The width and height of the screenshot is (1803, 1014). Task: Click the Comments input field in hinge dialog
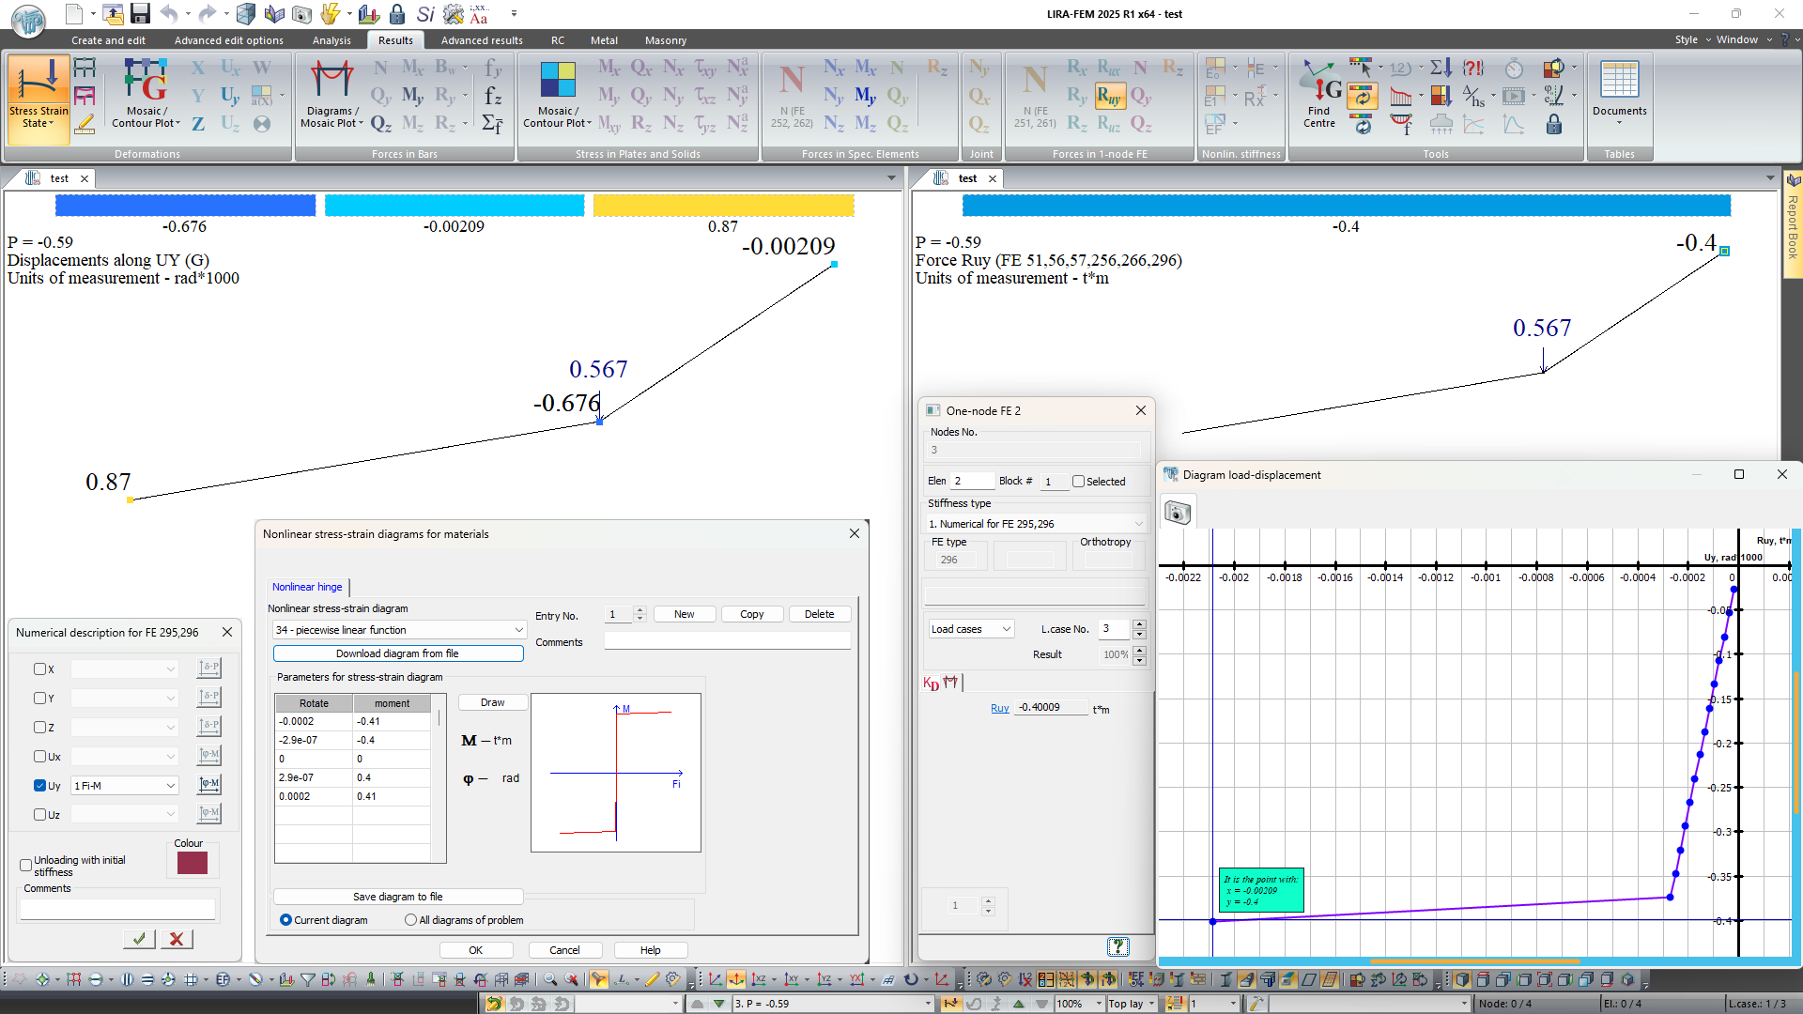(727, 642)
